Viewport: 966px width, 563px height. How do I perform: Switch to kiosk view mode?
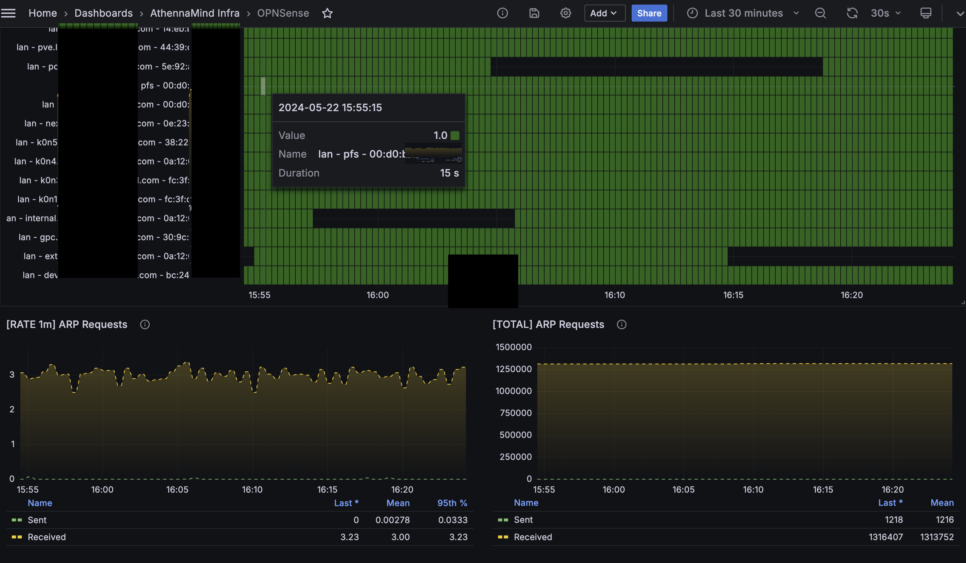925,13
